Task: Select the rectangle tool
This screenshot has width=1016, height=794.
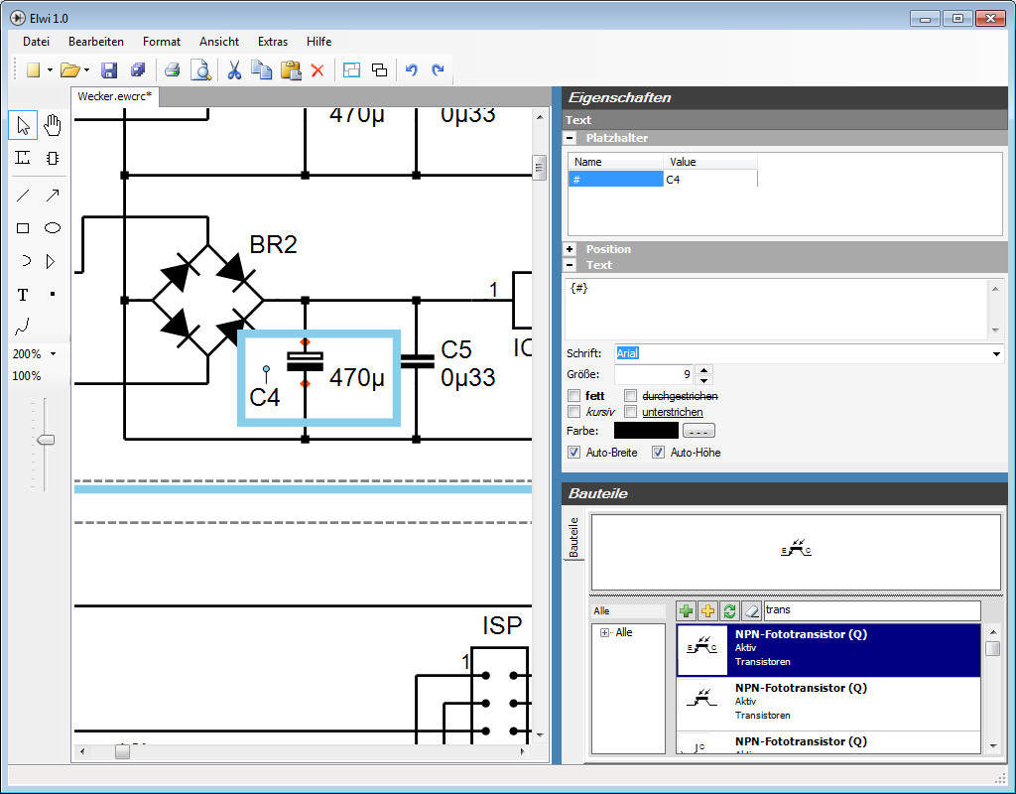Action: [23, 228]
